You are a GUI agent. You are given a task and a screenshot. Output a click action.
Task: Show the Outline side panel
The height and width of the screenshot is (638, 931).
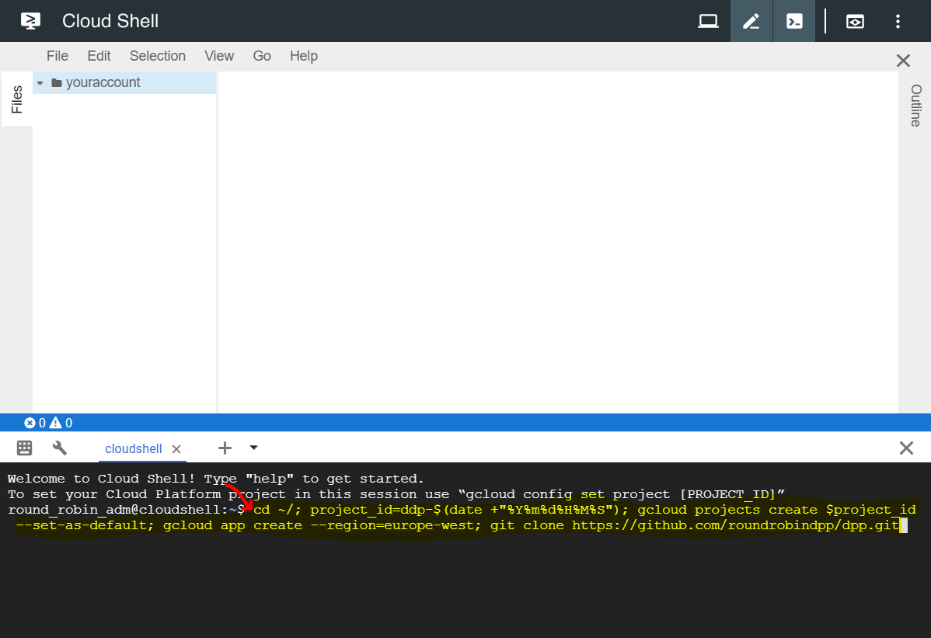(x=915, y=106)
